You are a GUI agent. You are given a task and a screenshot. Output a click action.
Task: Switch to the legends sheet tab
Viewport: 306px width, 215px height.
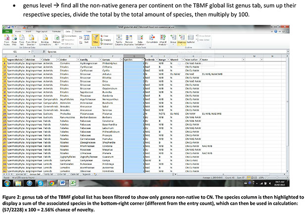[86, 174]
